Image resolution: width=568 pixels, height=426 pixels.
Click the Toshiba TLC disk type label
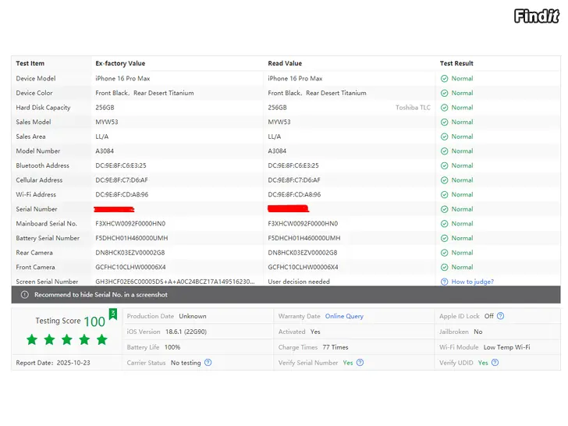click(413, 108)
